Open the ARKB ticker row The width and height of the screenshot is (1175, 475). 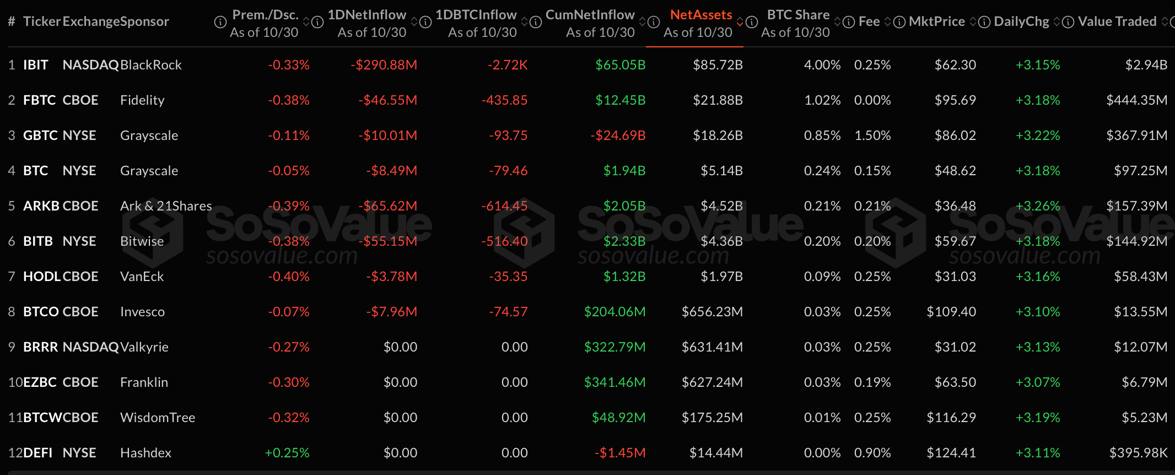pos(41,206)
